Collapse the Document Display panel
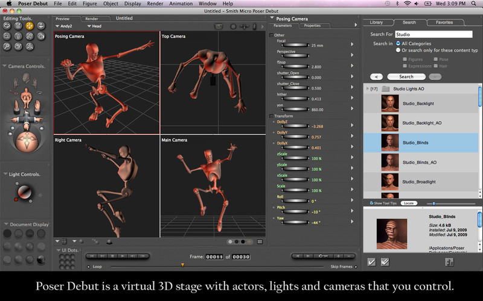Image resolution: width=483 pixels, height=301 pixels. click(x=6, y=224)
